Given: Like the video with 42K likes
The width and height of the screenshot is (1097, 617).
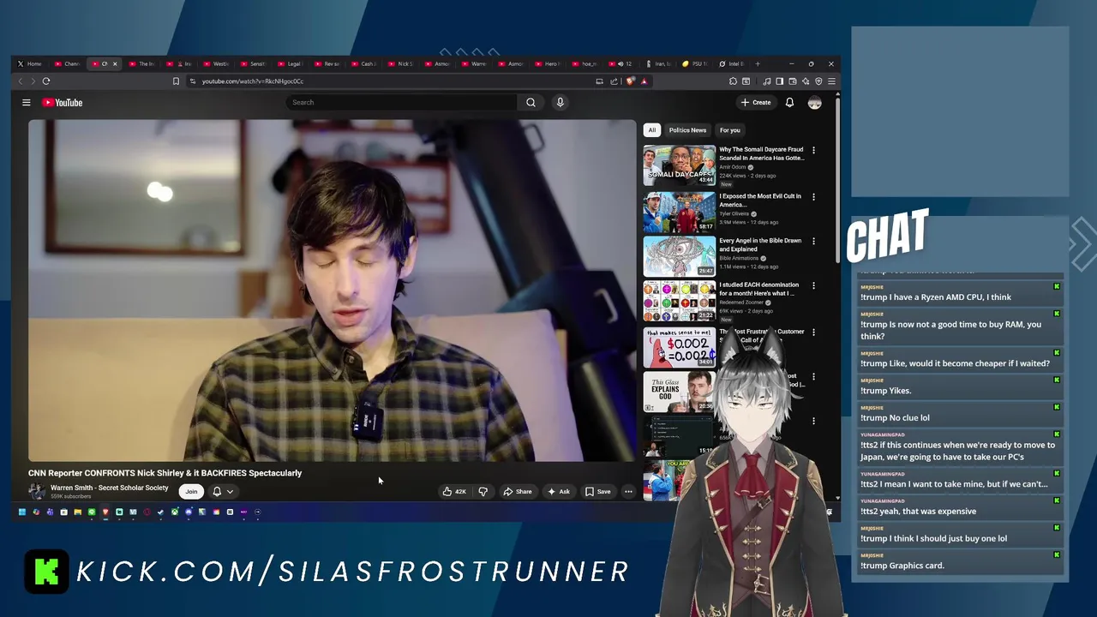Looking at the screenshot, I should click(x=454, y=491).
